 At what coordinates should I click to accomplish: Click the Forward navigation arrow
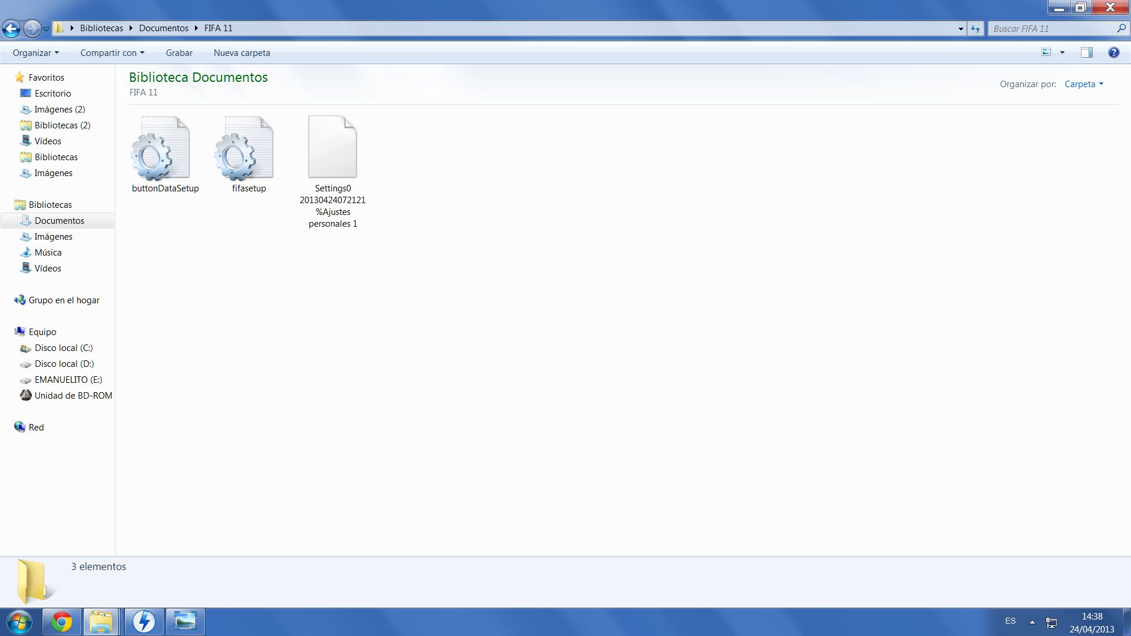click(32, 28)
